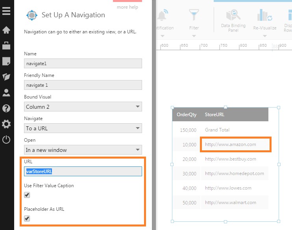Click the table's top-center resize handle
The height and width of the screenshot is (230, 292).
225,107
